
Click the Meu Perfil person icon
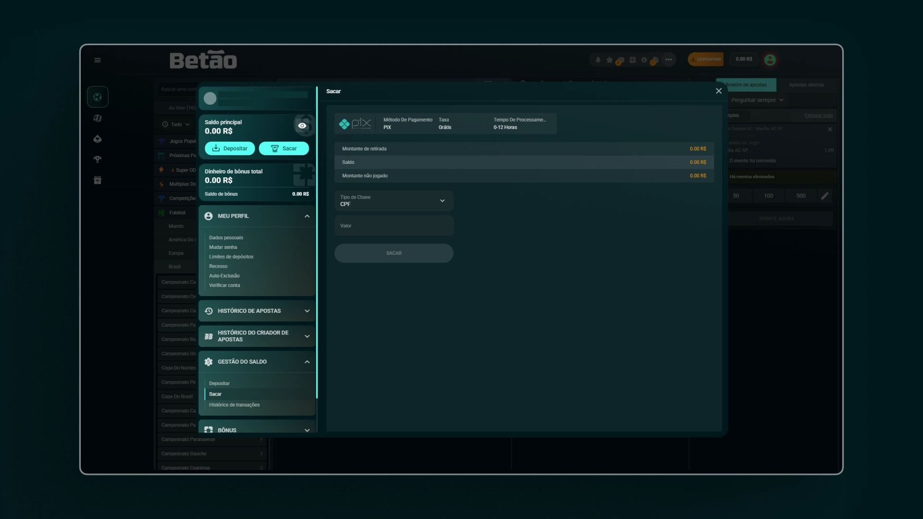pyautogui.click(x=208, y=216)
